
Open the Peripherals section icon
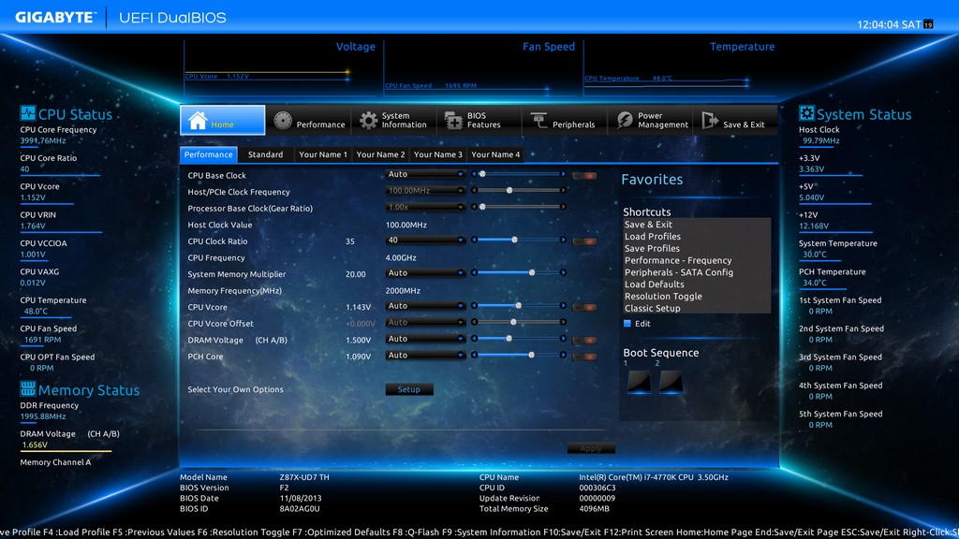tap(539, 121)
